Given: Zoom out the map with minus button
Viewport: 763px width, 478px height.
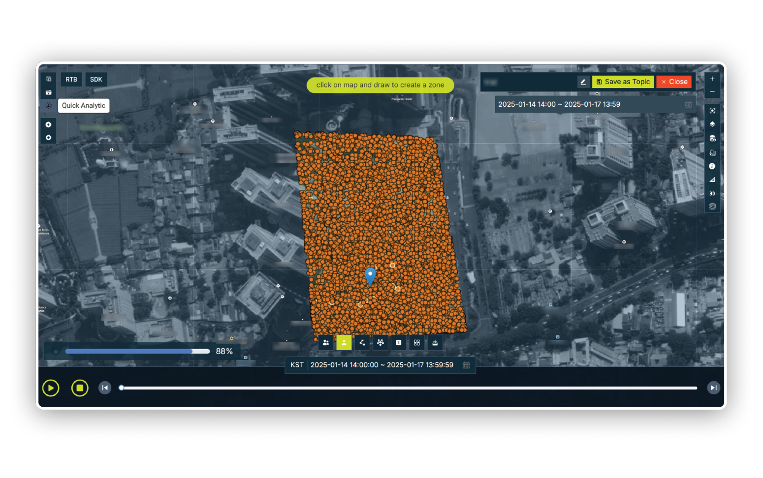Looking at the screenshot, I should (712, 92).
